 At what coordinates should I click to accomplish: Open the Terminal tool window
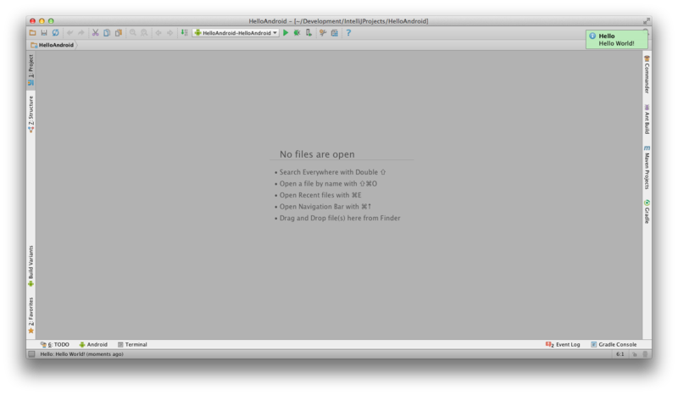tap(132, 345)
